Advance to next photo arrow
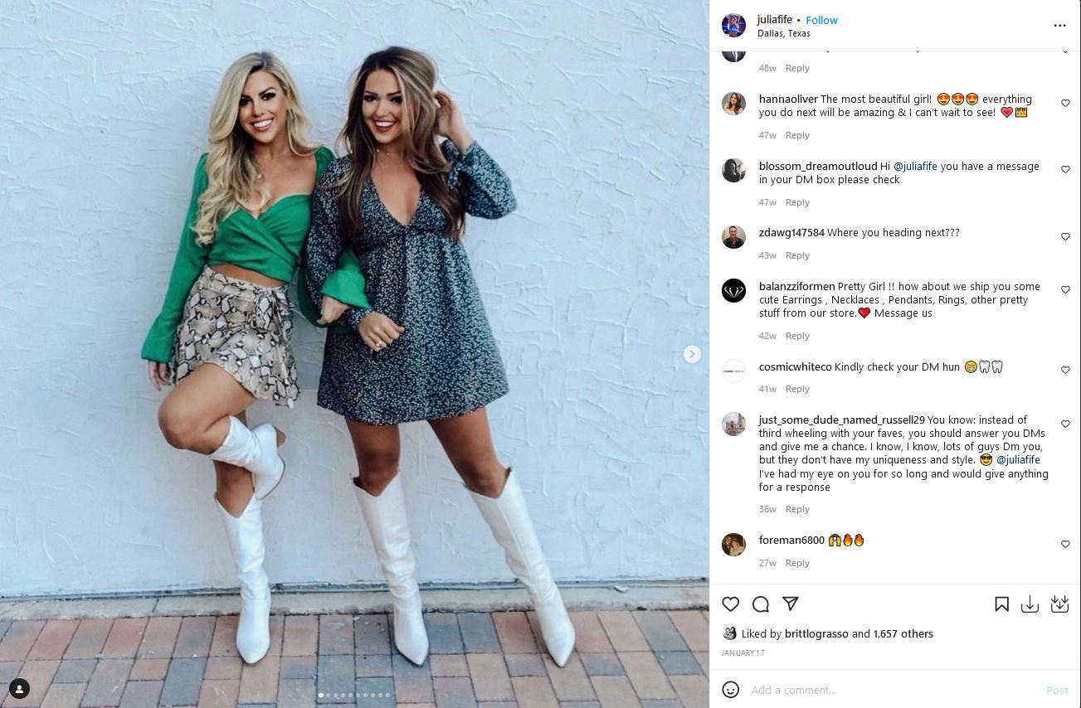Screen dimensions: 1081x708 tap(692, 354)
